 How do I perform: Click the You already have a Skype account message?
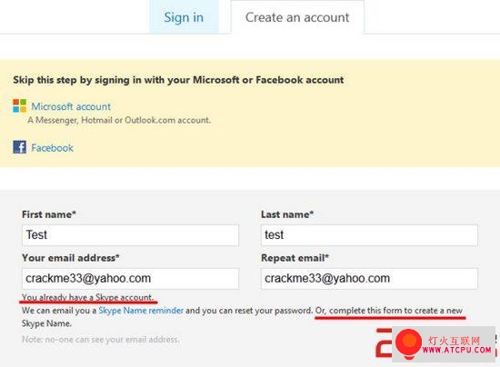pyautogui.click(x=87, y=297)
